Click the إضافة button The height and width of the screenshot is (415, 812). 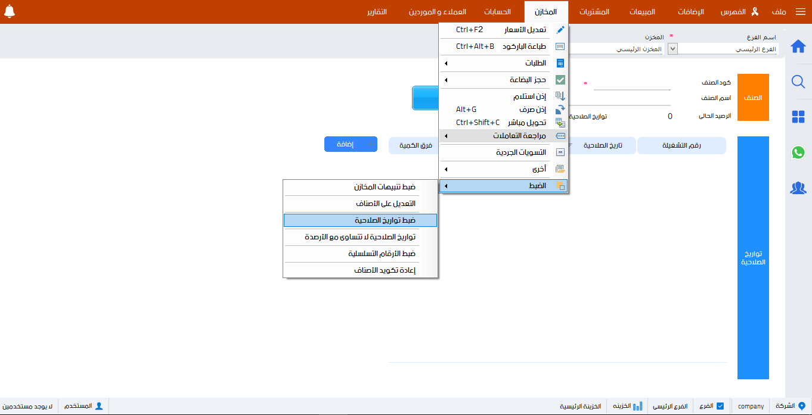(351, 143)
